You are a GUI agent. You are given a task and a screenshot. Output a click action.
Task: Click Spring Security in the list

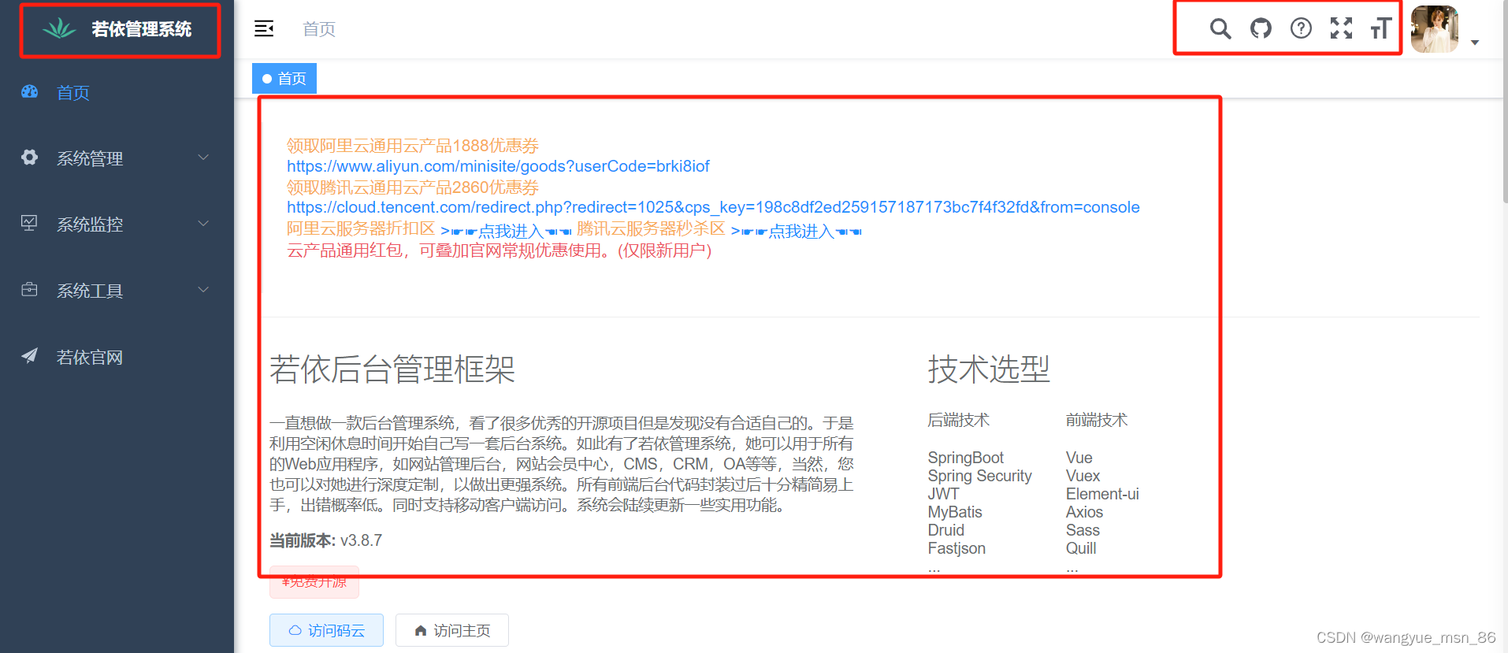point(980,476)
